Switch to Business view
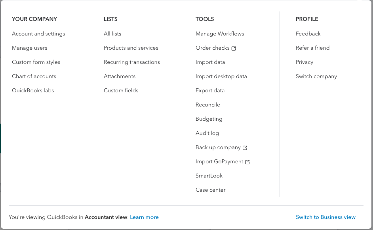The height and width of the screenshot is (230, 373). (x=325, y=217)
